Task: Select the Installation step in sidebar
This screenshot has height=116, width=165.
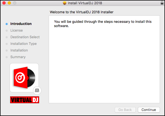Action: coord(19,50)
